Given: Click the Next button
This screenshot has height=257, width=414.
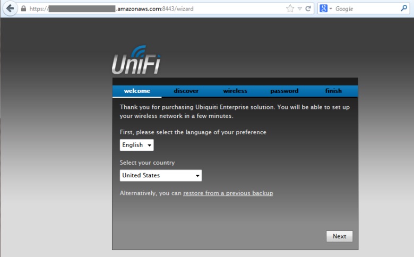Looking at the screenshot, I should point(339,236).
